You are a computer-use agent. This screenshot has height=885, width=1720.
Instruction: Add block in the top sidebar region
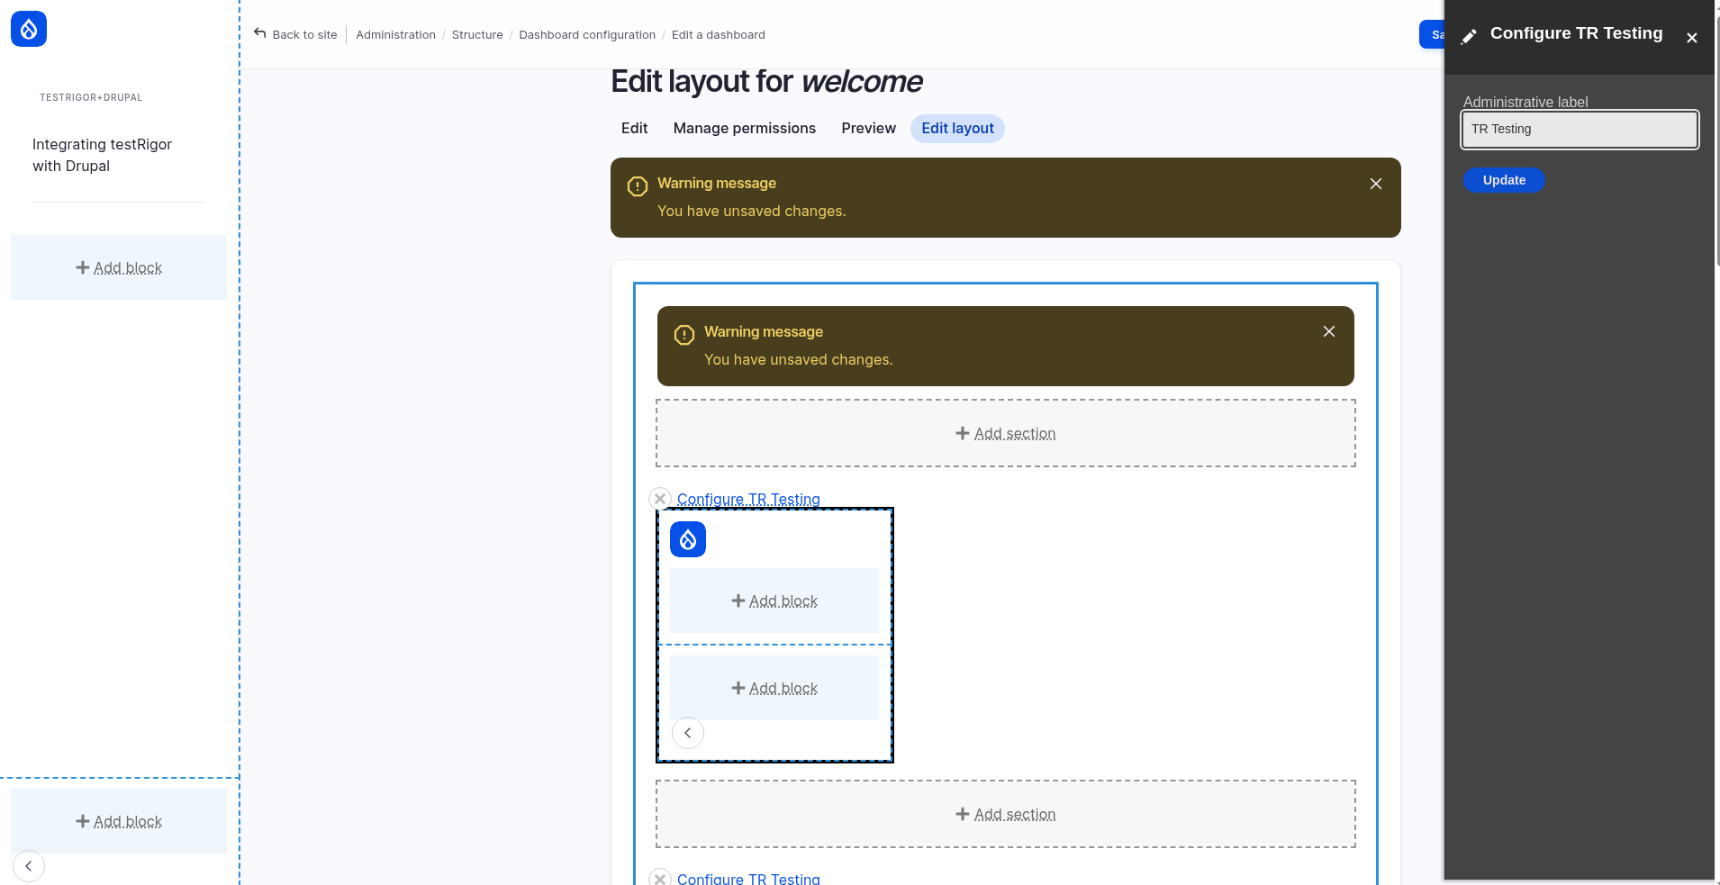point(119,268)
